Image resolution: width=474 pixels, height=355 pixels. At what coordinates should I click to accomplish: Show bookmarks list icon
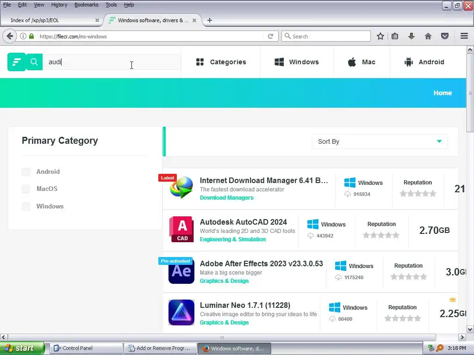395,36
